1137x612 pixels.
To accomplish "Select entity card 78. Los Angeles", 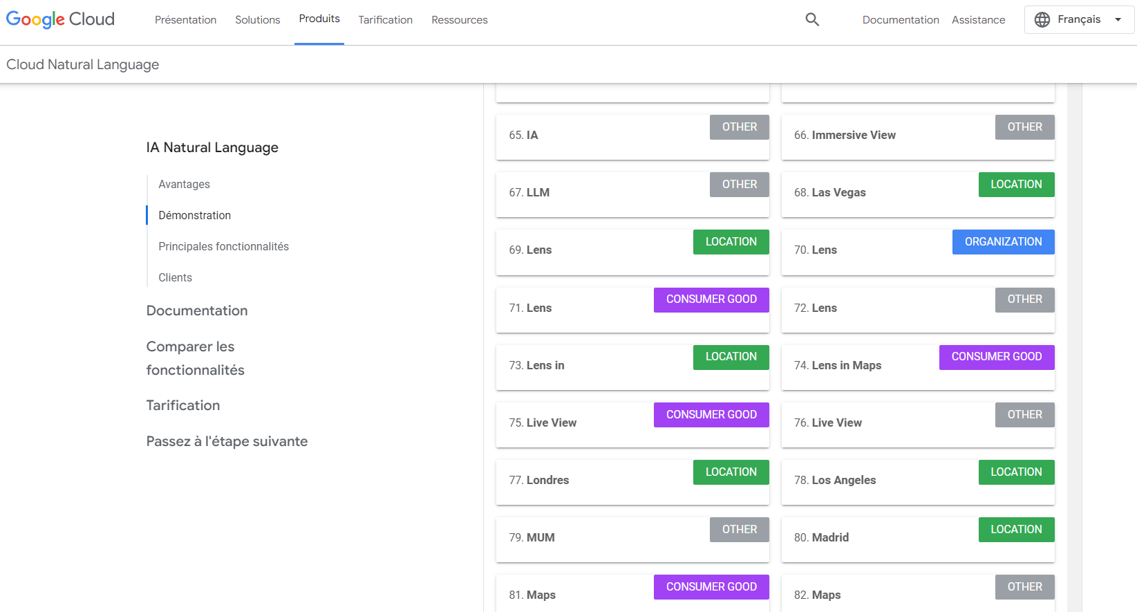I will [918, 482].
